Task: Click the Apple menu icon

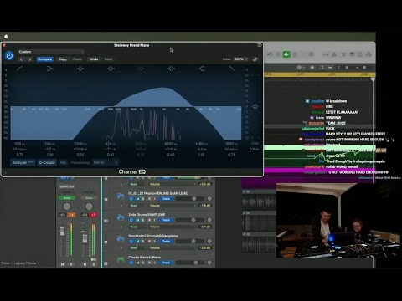Action: (6, 37)
